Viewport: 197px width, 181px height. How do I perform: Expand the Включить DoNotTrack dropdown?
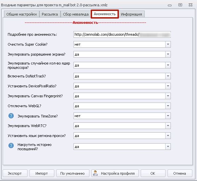point(168,76)
